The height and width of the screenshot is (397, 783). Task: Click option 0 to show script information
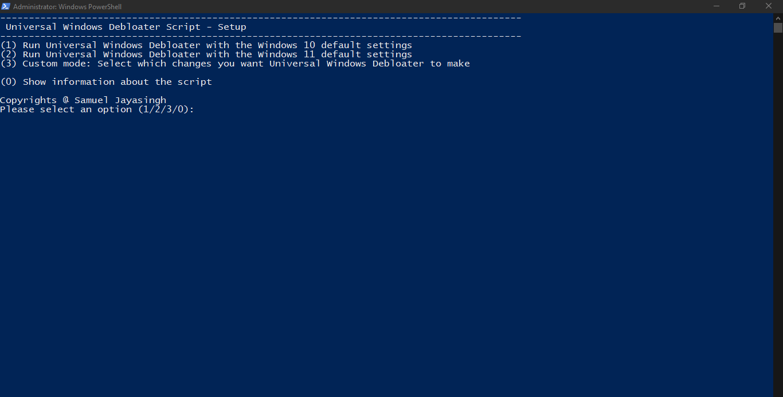pos(106,81)
